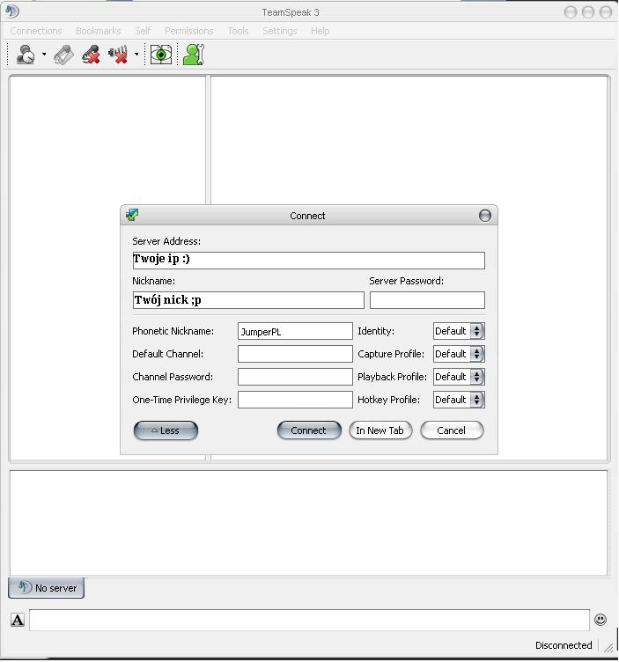This screenshot has width=619, height=662.
Task: Close the Connect dialog with its round button
Action: [x=485, y=216]
